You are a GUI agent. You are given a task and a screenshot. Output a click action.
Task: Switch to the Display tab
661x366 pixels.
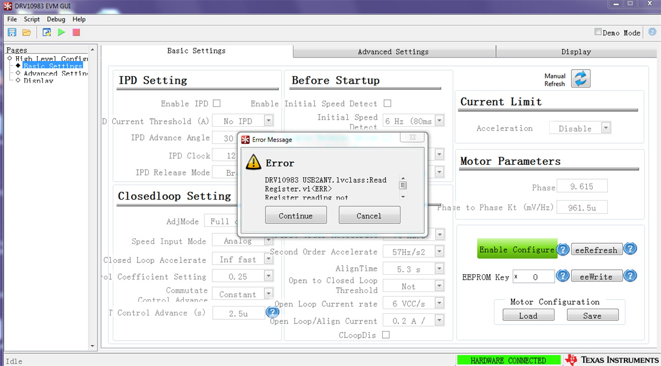[x=576, y=52]
